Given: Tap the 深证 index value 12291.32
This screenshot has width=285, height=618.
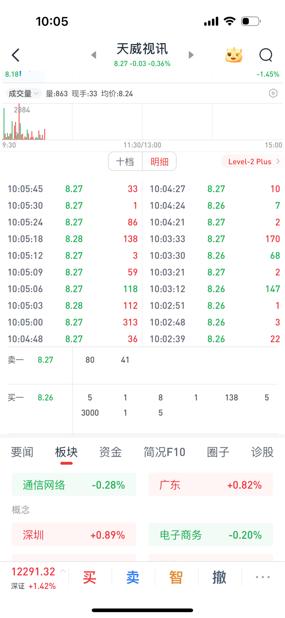Looking at the screenshot, I should (33, 572).
